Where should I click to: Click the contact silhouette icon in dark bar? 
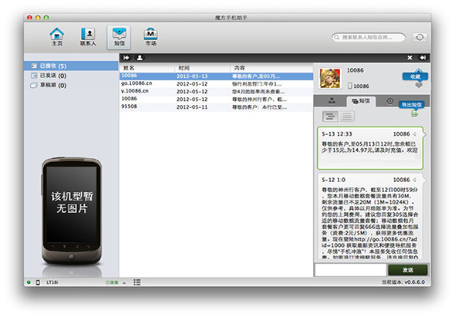140,58
